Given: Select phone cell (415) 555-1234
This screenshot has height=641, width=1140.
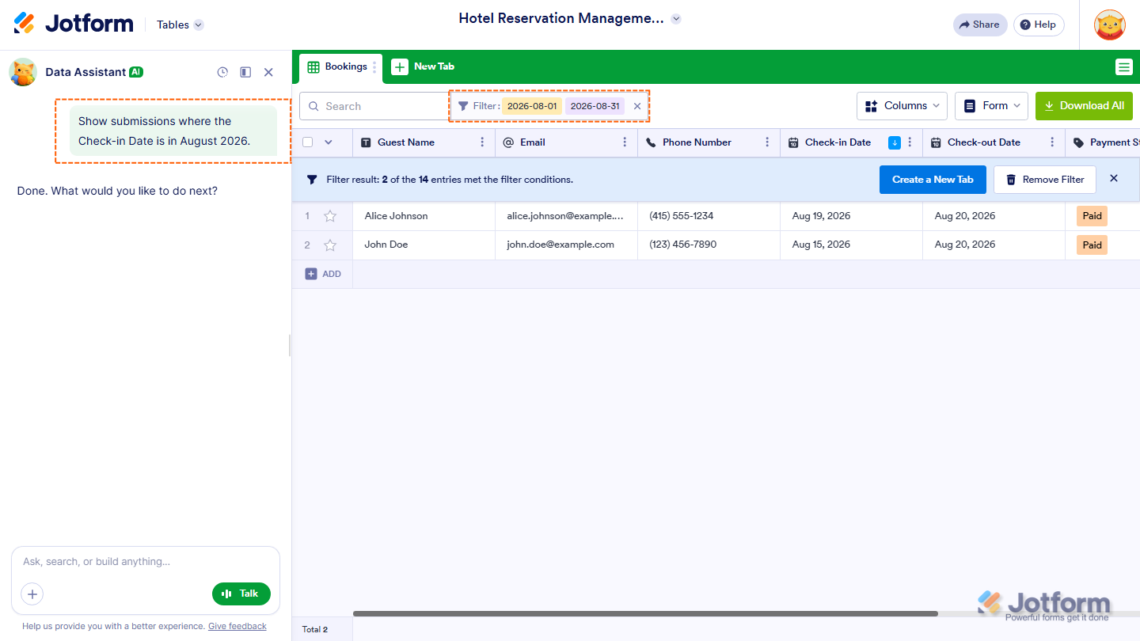Looking at the screenshot, I should [x=709, y=216].
